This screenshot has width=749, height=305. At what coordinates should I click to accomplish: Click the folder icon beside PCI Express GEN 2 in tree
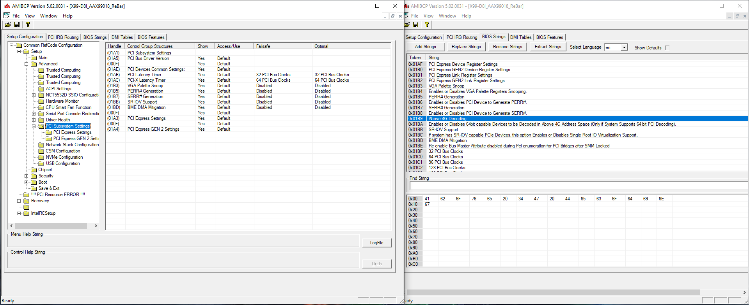click(49, 138)
